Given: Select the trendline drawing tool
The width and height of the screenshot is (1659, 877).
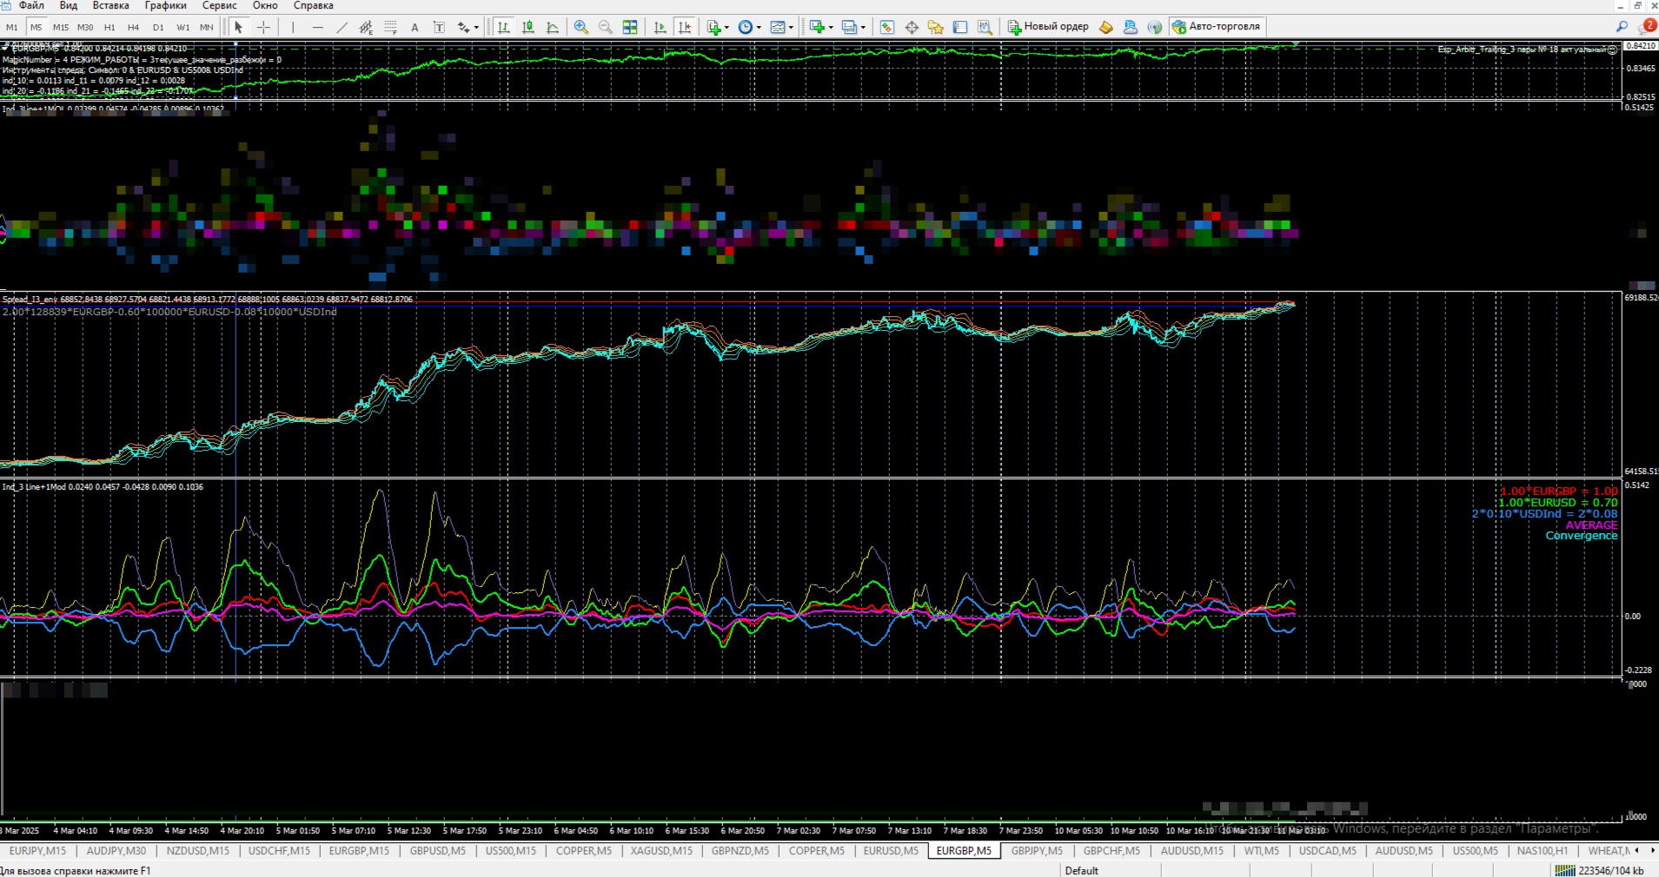Looking at the screenshot, I should tap(342, 28).
